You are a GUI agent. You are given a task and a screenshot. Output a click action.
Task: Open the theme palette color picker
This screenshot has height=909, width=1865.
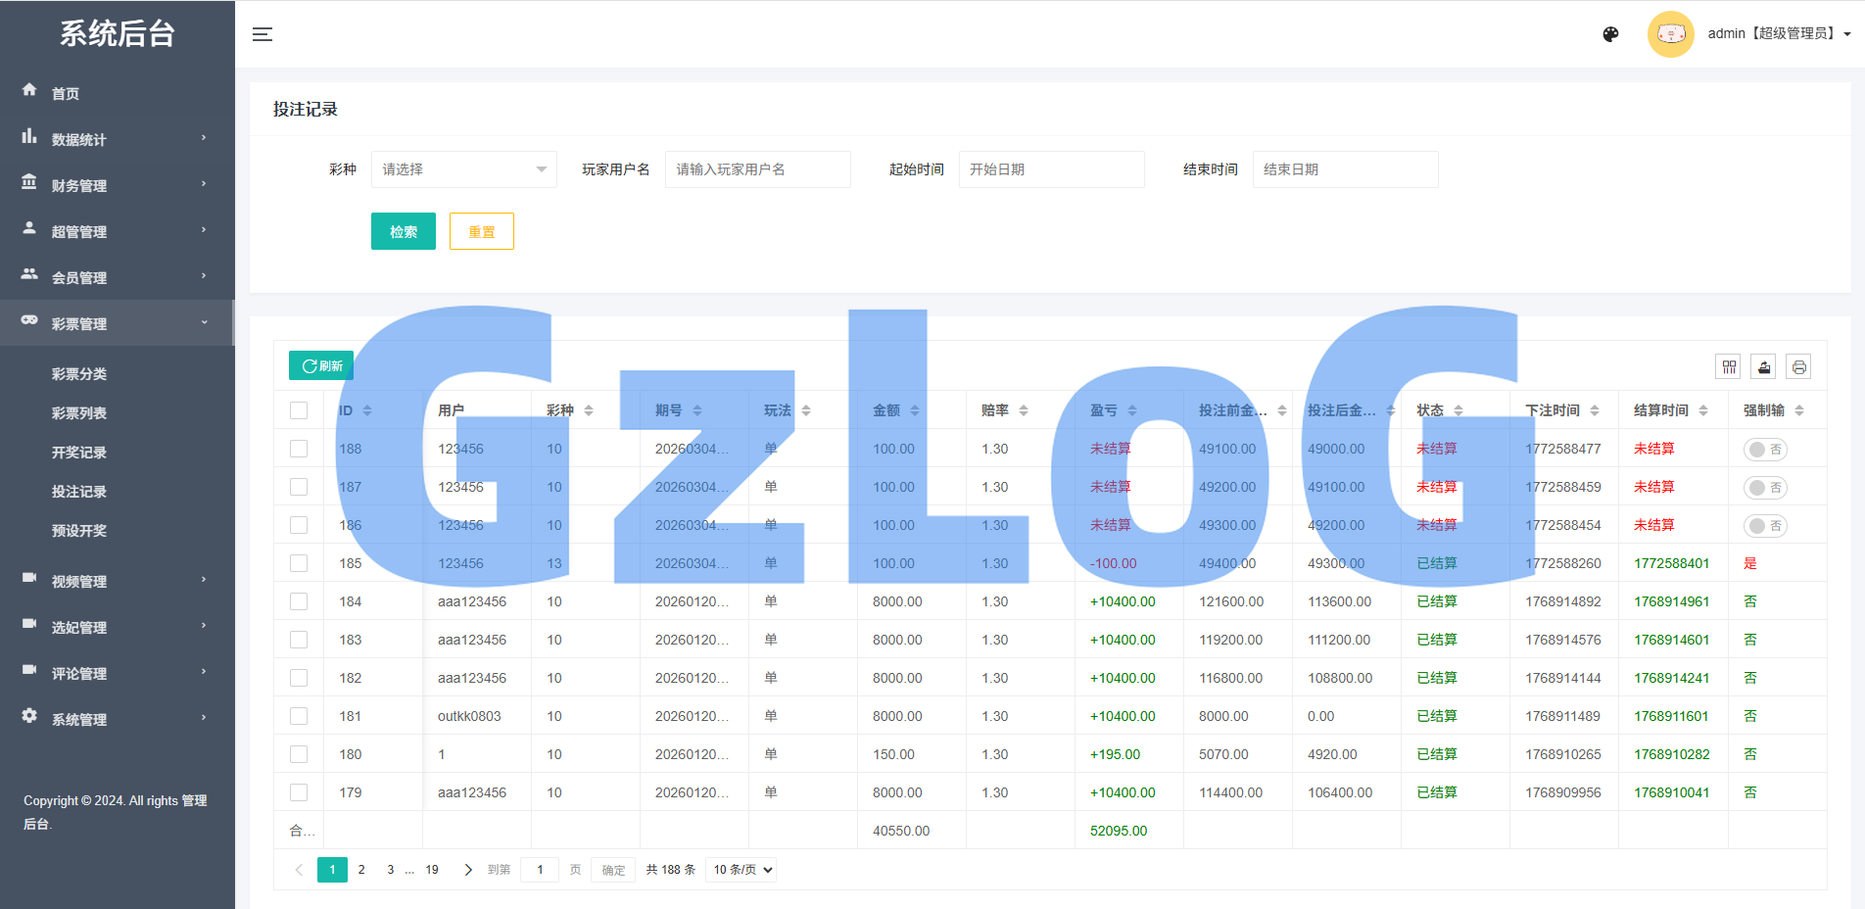[x=1610, y=33]
